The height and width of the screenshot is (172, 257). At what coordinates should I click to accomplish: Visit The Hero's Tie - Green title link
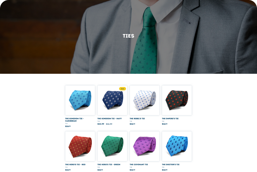[109, 164]
